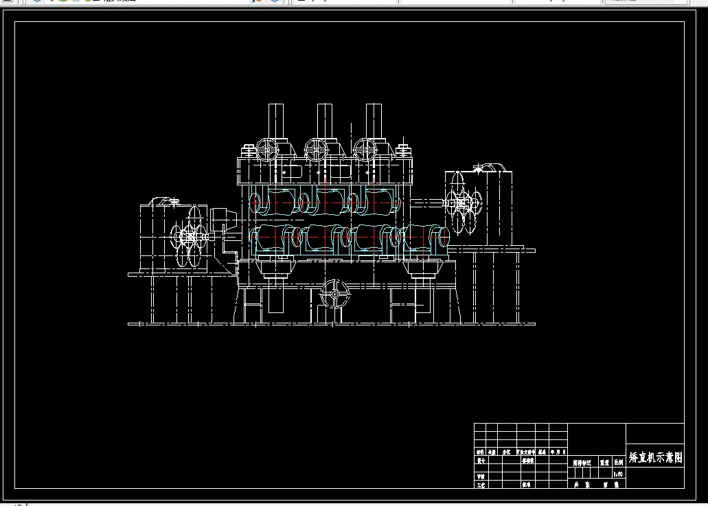Select the middle vertical cylinder on top
The height and width of the screenshot is (506, 708).
(x=325, y=122)
